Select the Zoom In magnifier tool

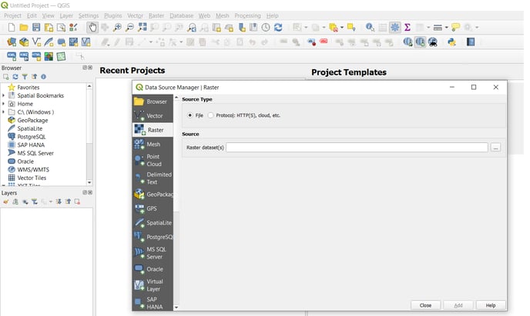[x=117, y=28]
